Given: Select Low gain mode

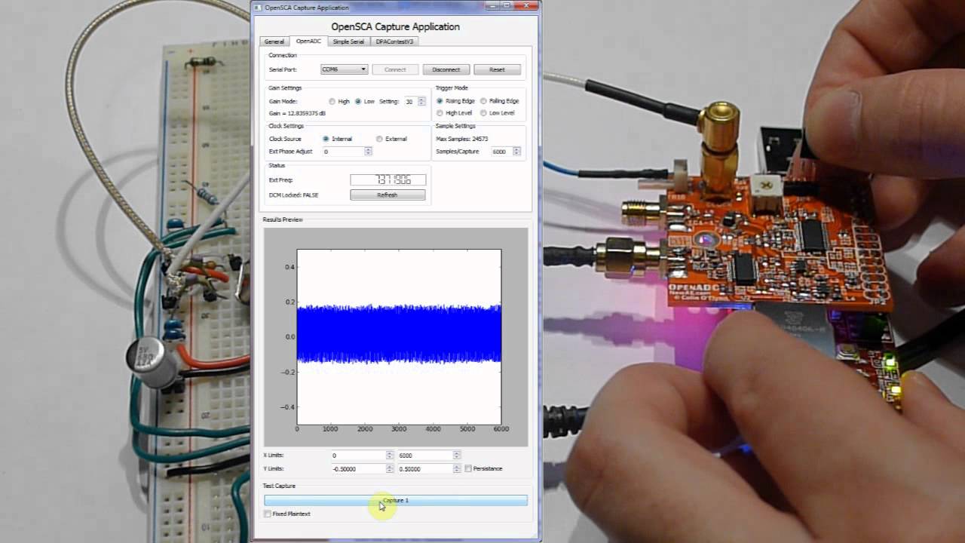Looking at the screenshot, I should point(358,101).
